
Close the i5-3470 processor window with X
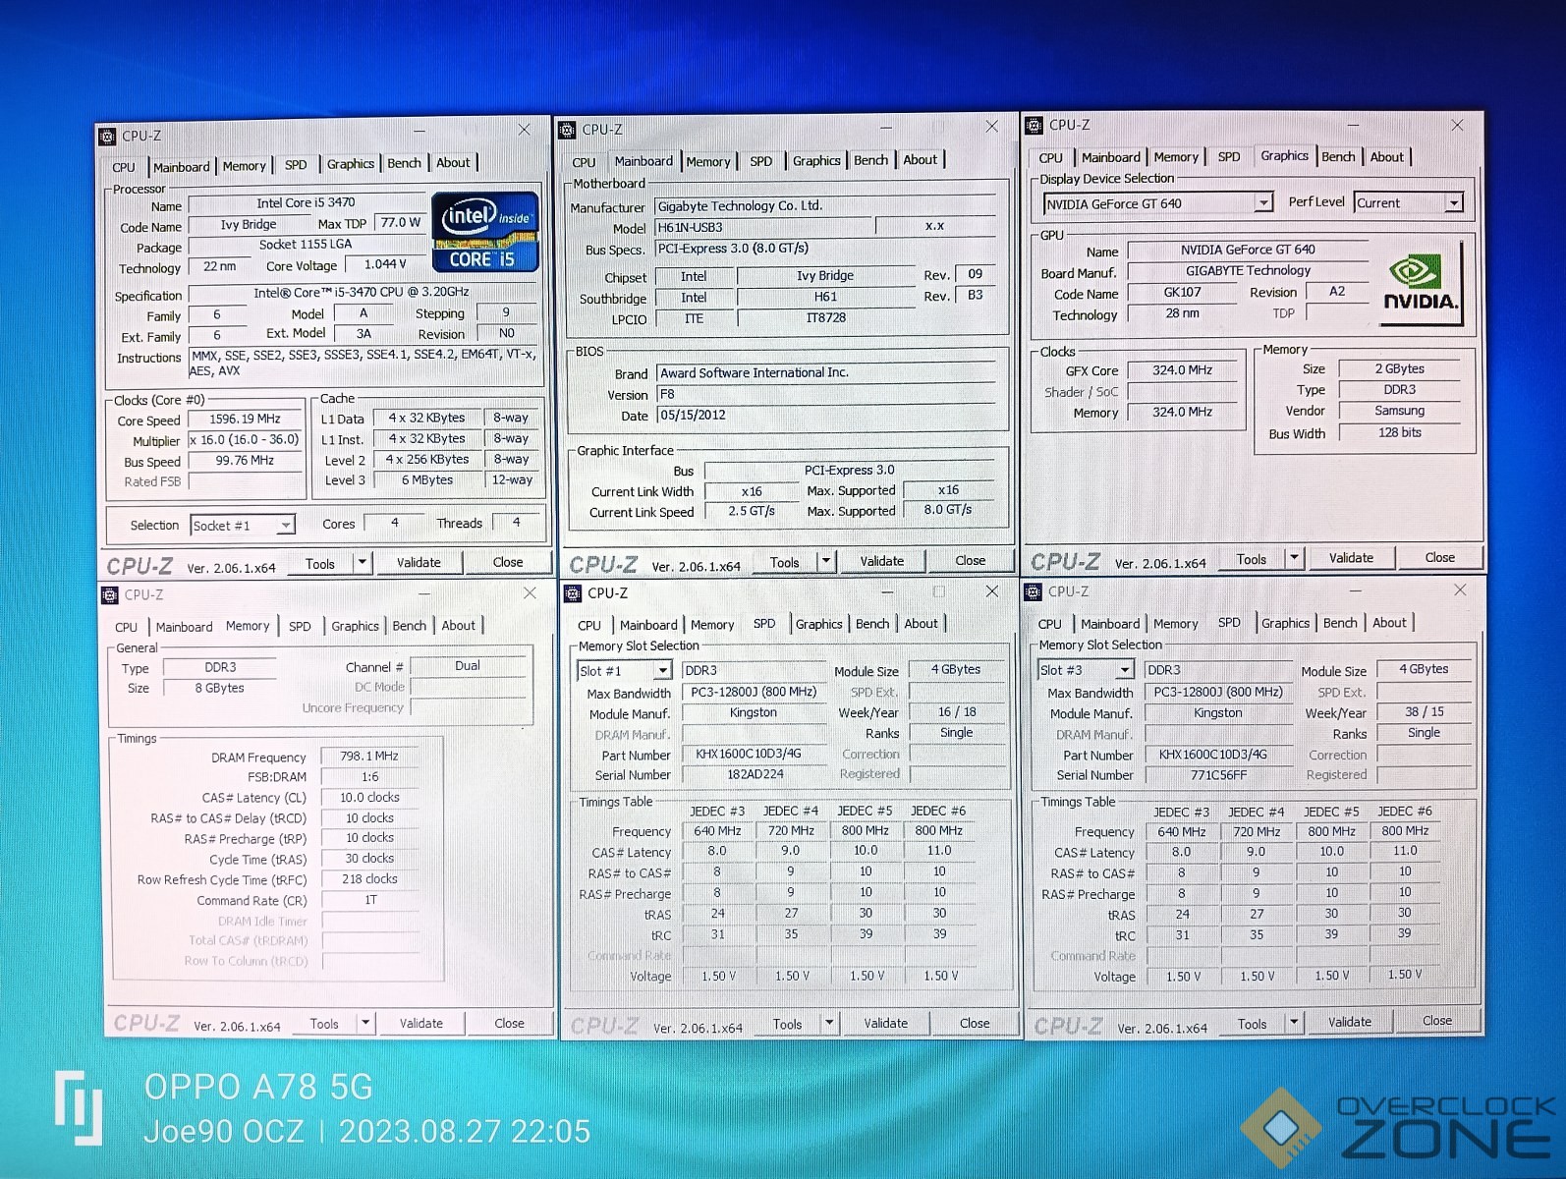pyautogui.click(x=525, y=130)
